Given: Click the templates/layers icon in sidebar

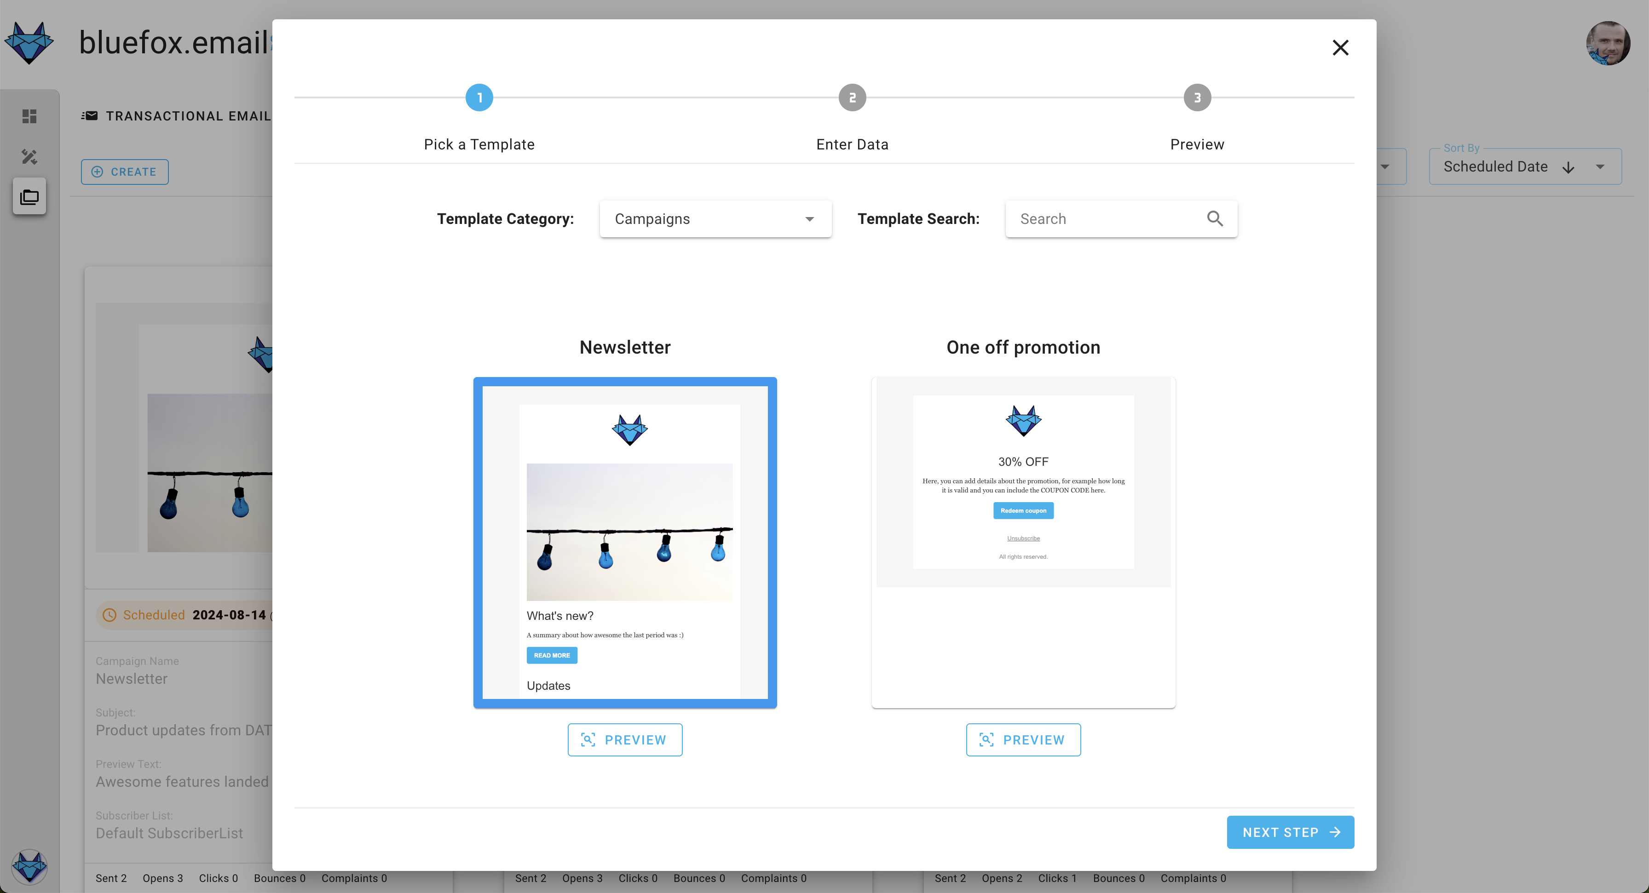Looking at the screenshot, I should [30, 197].
